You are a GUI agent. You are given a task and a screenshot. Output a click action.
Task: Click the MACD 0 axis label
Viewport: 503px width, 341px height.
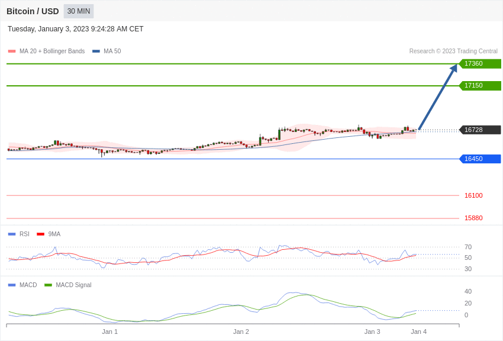(x=466, y=315)
